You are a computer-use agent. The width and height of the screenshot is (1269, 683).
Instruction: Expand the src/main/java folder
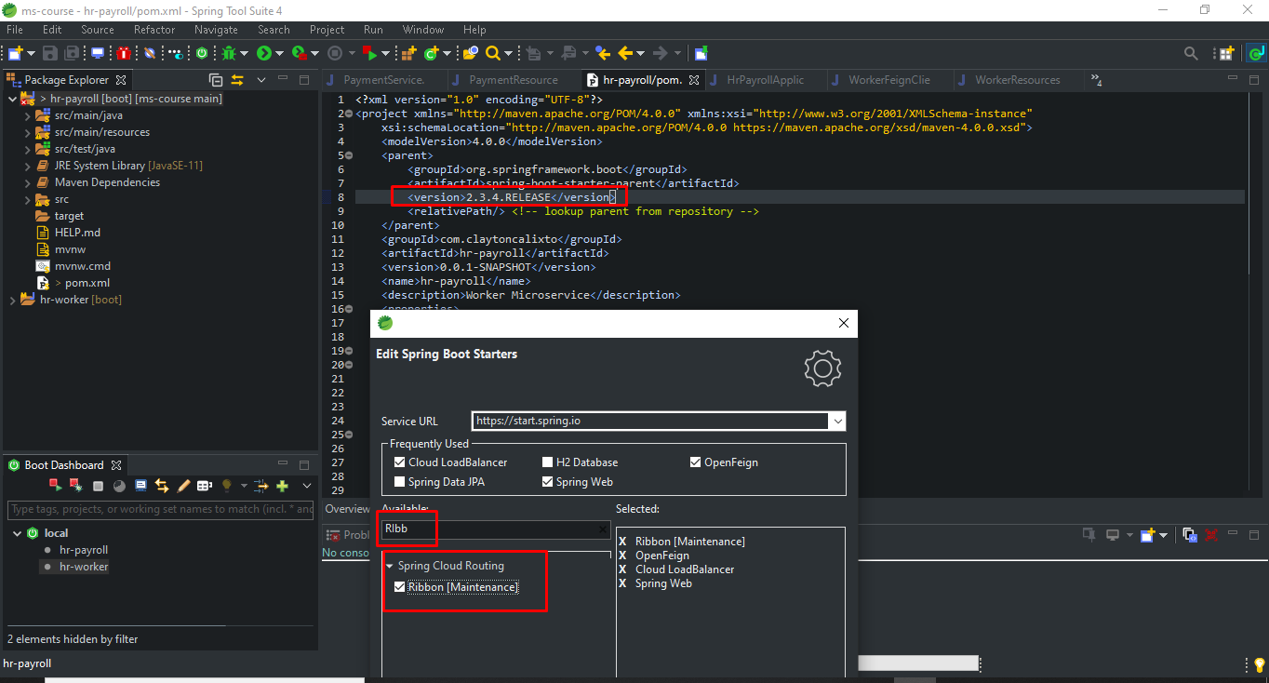(28, 115)
